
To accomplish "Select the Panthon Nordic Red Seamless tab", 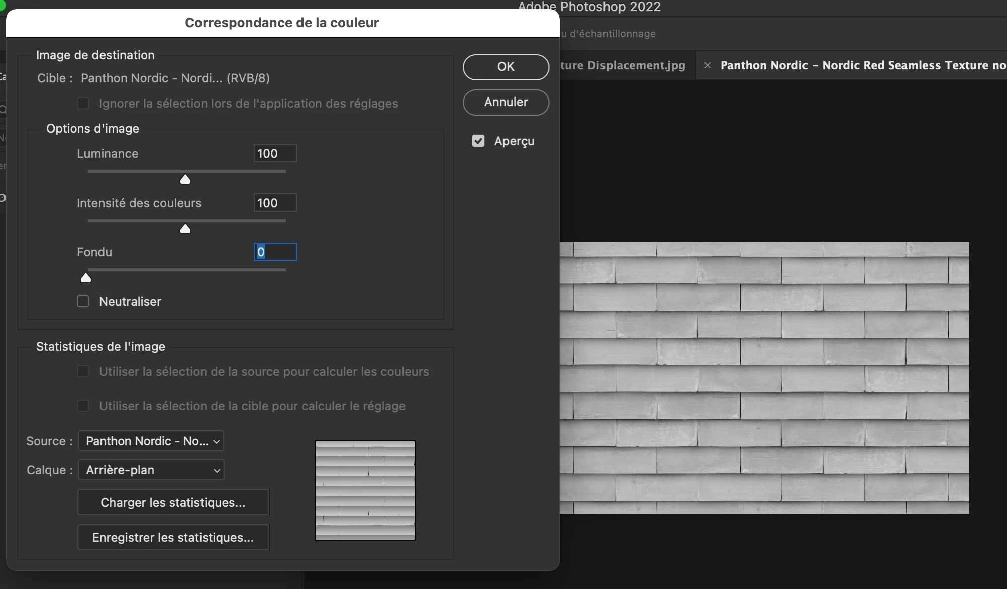I will pyautogui.click(x=862, y=65).
